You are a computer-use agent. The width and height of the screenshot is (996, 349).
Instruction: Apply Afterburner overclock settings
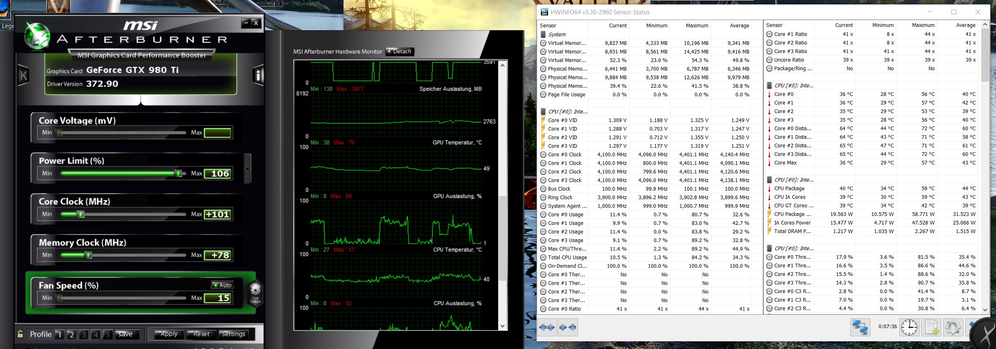coord(169,334)
